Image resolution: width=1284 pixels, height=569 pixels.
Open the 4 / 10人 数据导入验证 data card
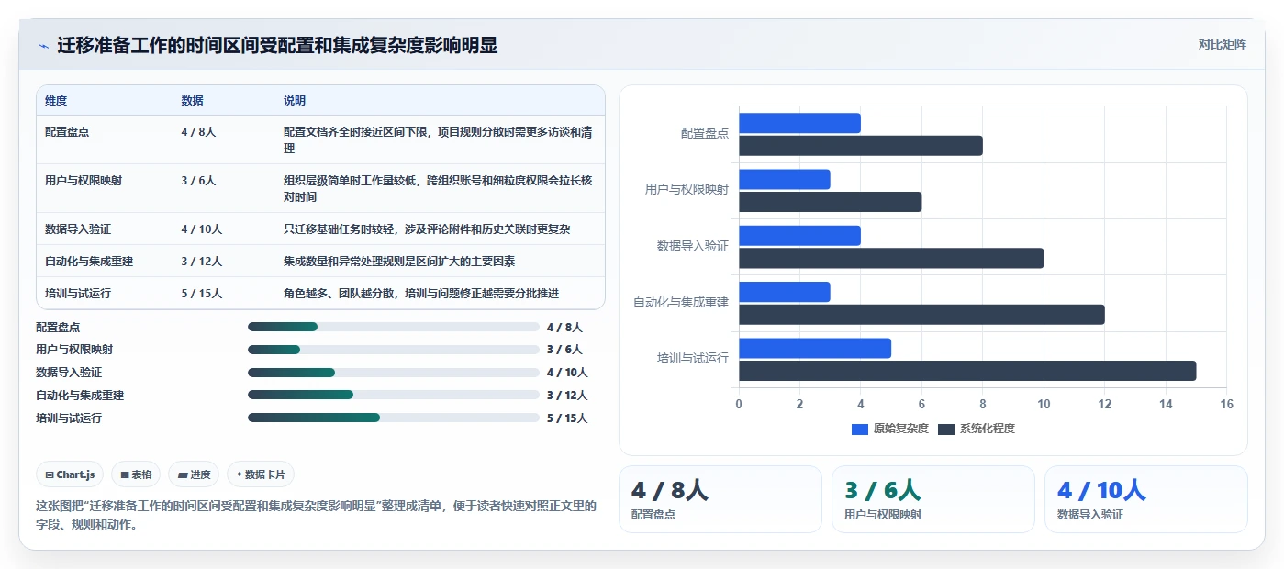click(1146, 499)
